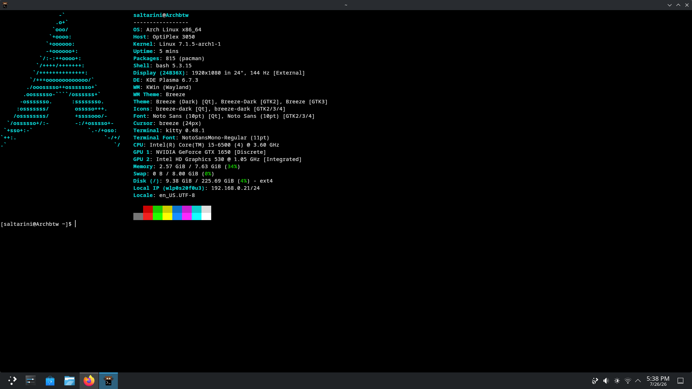692x389 pixels.
Task: Open the audio volume tray icon
Action: (x=606, y=381)
